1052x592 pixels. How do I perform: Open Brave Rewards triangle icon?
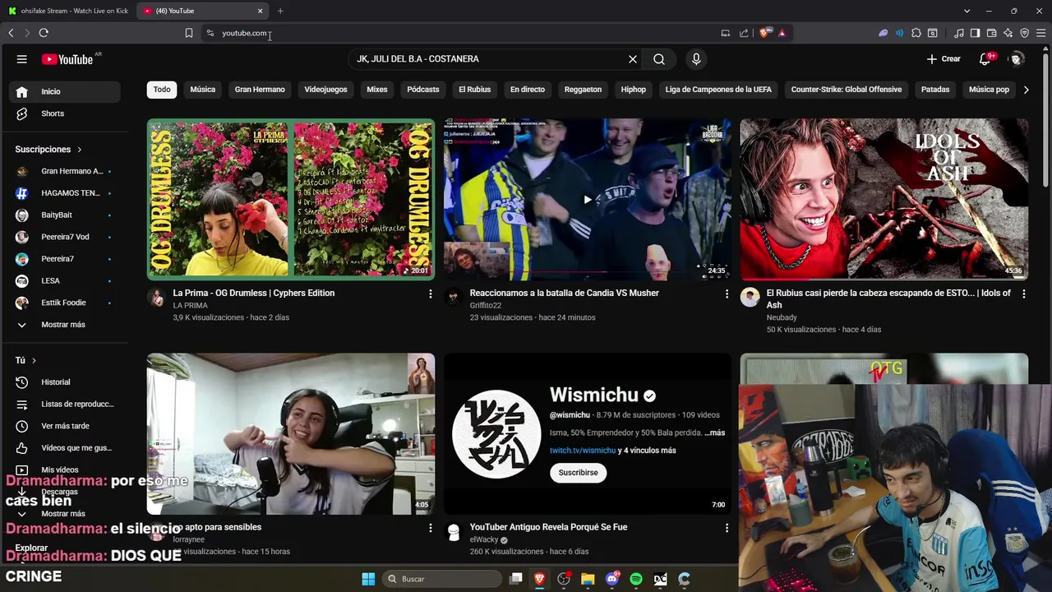point(782,33)
